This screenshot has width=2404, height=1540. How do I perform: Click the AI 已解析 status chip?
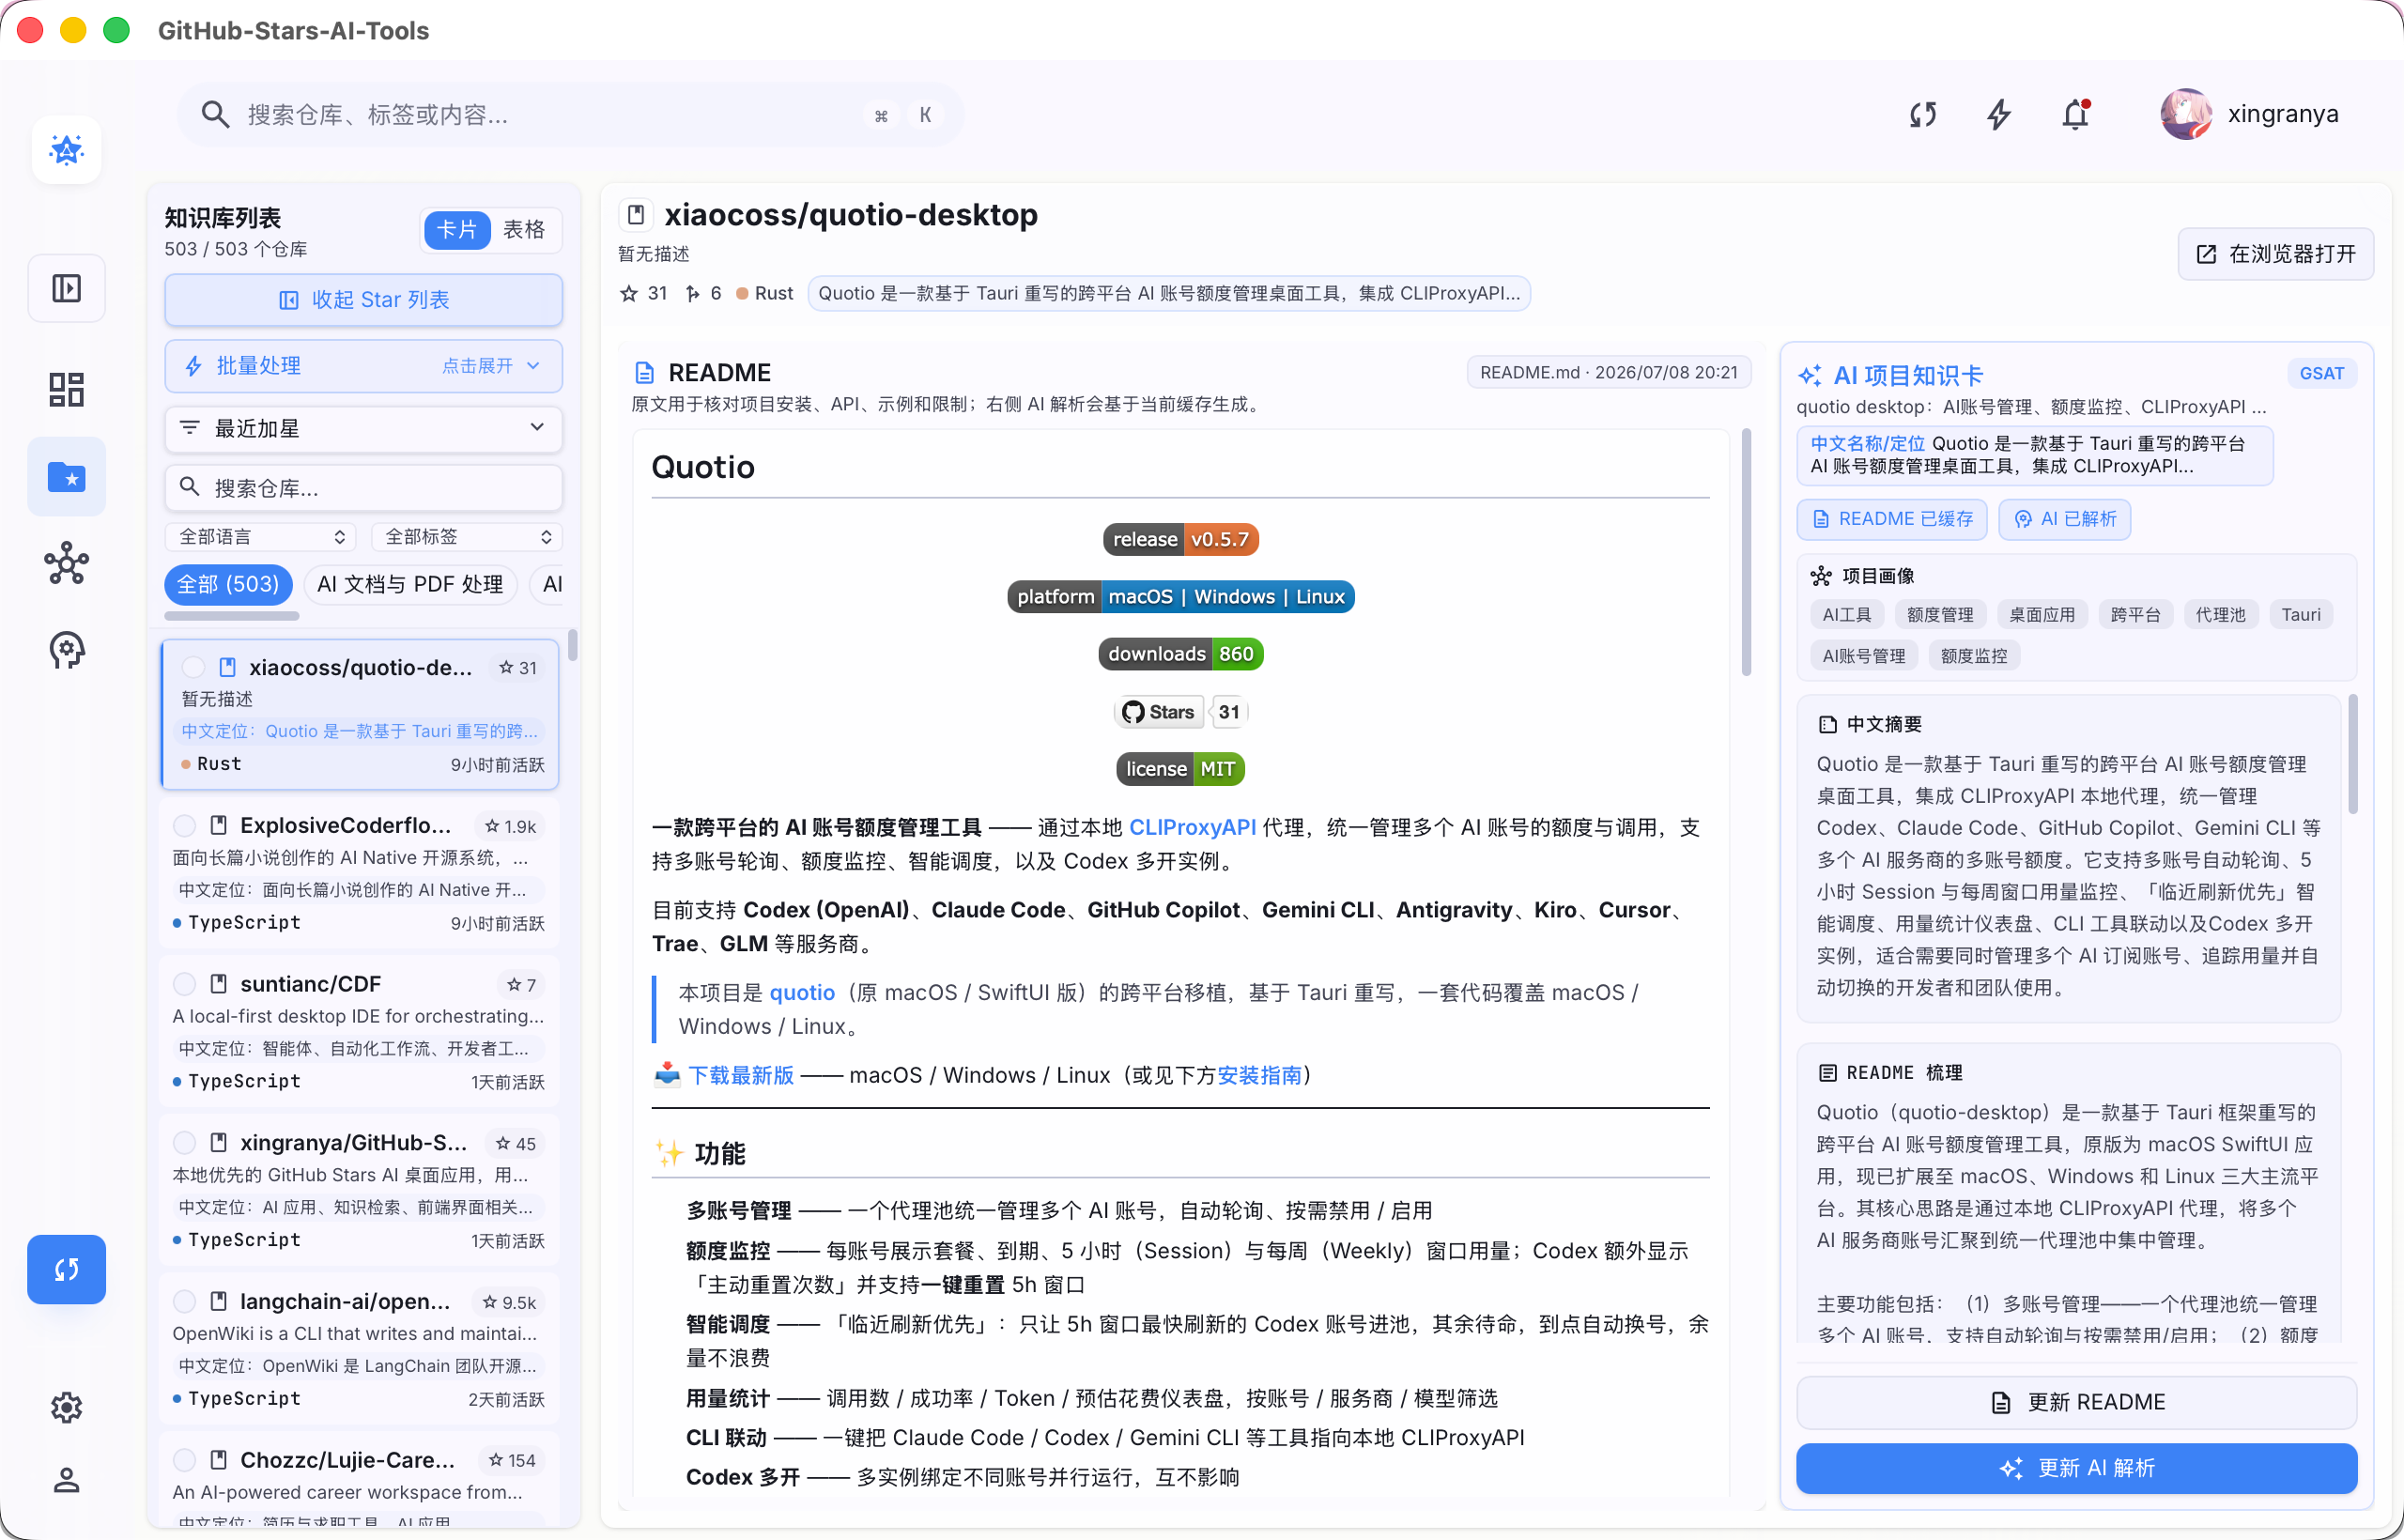pyautogui.click(x=2064, y=519)
